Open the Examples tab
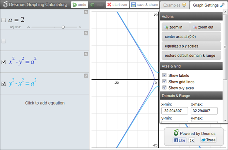 pyautogui.click(x=174, y=5)
